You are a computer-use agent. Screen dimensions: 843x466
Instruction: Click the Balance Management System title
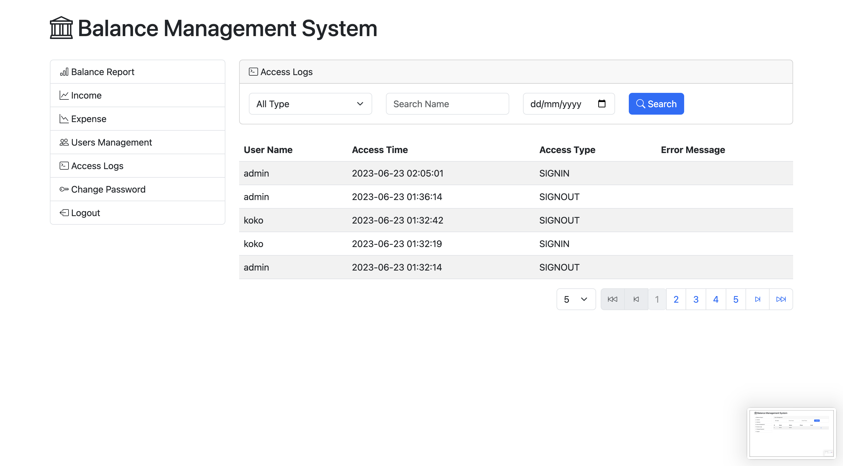[227, 28]
